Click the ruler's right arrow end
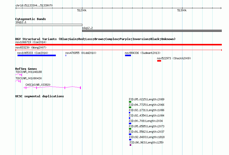 pyautogui.click(x=221, y=8)
